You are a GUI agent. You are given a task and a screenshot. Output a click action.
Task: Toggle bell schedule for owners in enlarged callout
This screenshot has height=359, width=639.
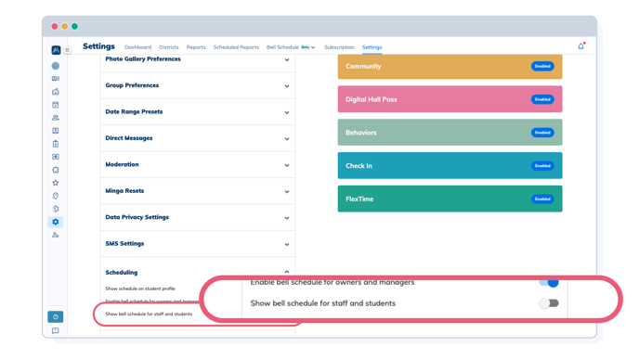pos(549,283)
